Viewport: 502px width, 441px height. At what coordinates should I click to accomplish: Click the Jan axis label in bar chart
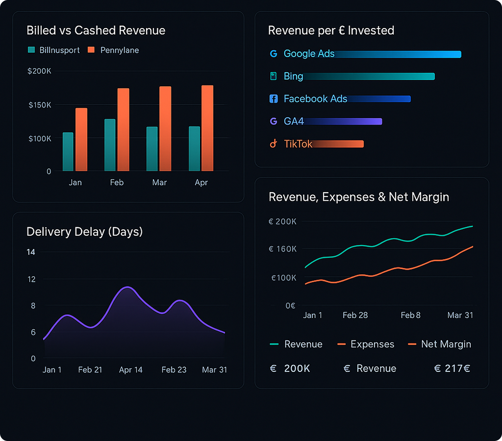point(75,183)
